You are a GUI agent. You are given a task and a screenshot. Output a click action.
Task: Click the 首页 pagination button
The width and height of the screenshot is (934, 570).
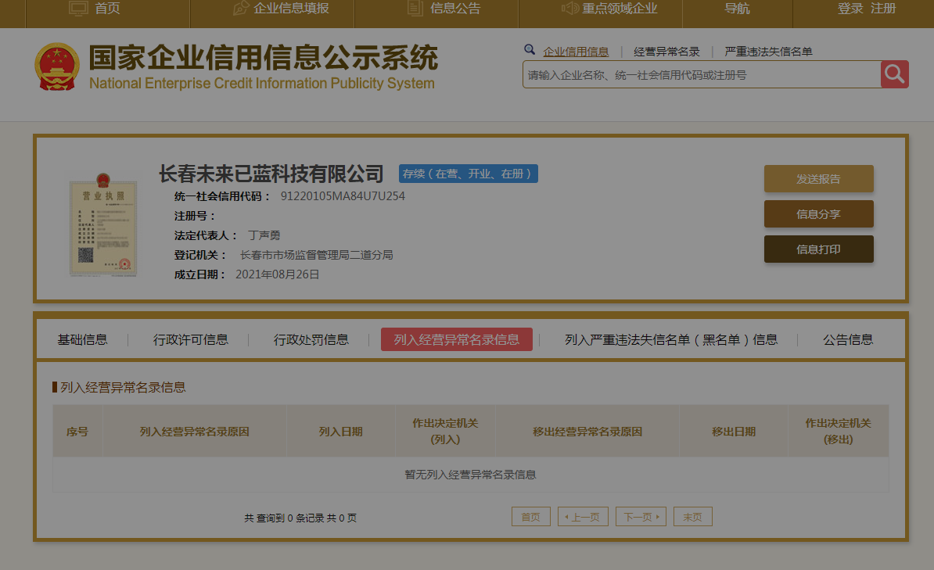point(530,516)
